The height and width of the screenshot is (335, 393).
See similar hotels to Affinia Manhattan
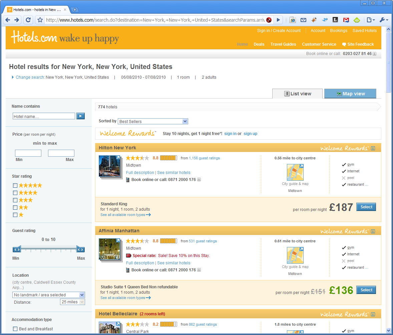coord(174,263)
